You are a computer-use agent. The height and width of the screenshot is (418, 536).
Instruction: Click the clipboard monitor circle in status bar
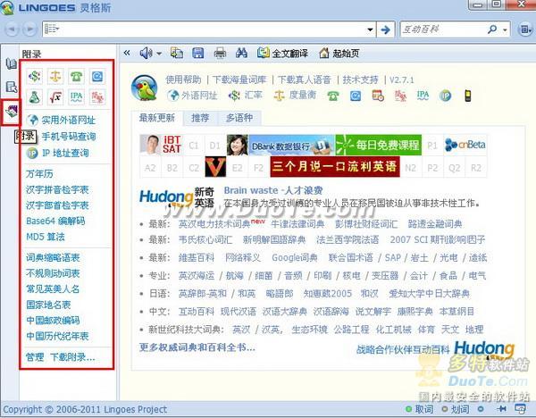pos(481,409)
